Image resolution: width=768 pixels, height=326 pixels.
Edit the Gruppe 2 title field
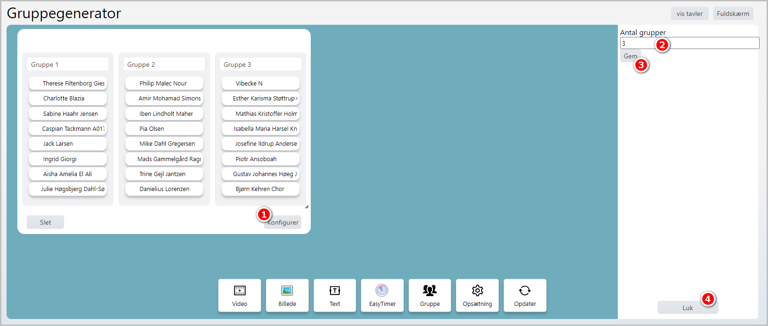pyautogui.click(x=164, y=64)
